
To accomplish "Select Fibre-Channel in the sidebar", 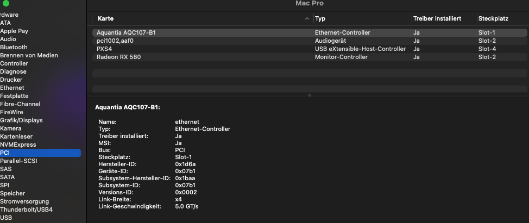I will [20, 104].
